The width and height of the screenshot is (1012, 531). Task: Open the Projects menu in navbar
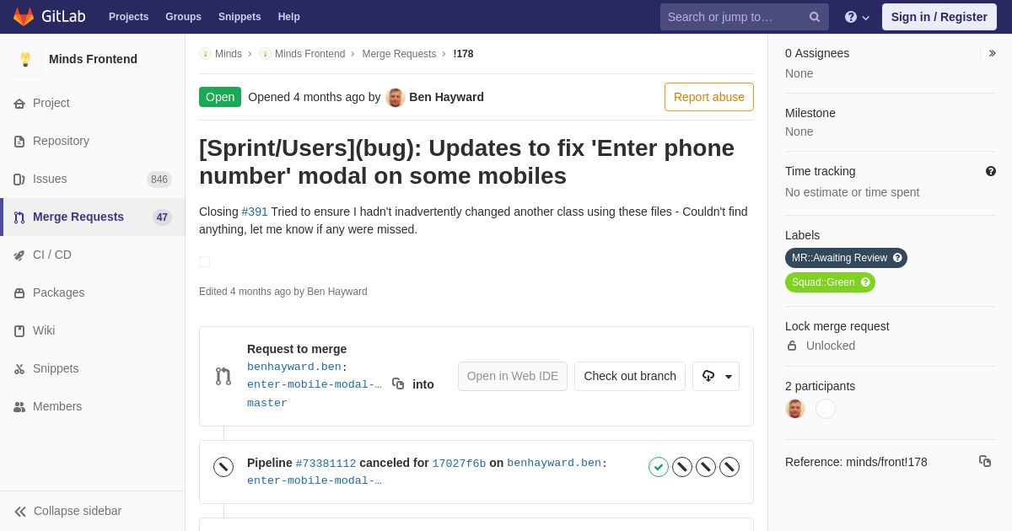click(128, 17)
